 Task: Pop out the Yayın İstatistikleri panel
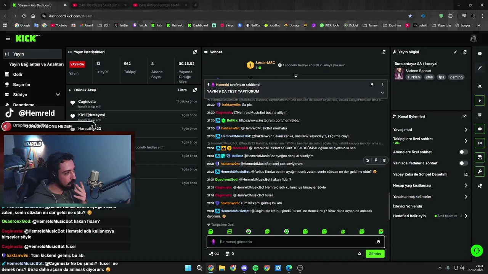tap(195, 52)
